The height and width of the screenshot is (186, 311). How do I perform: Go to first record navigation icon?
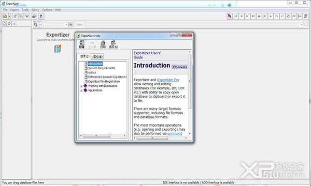pyautogui.click(x=236, y=16)
